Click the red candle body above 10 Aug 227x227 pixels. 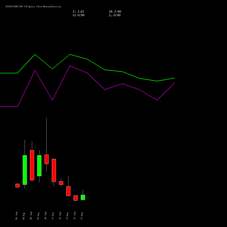click(x=47, y=159)
